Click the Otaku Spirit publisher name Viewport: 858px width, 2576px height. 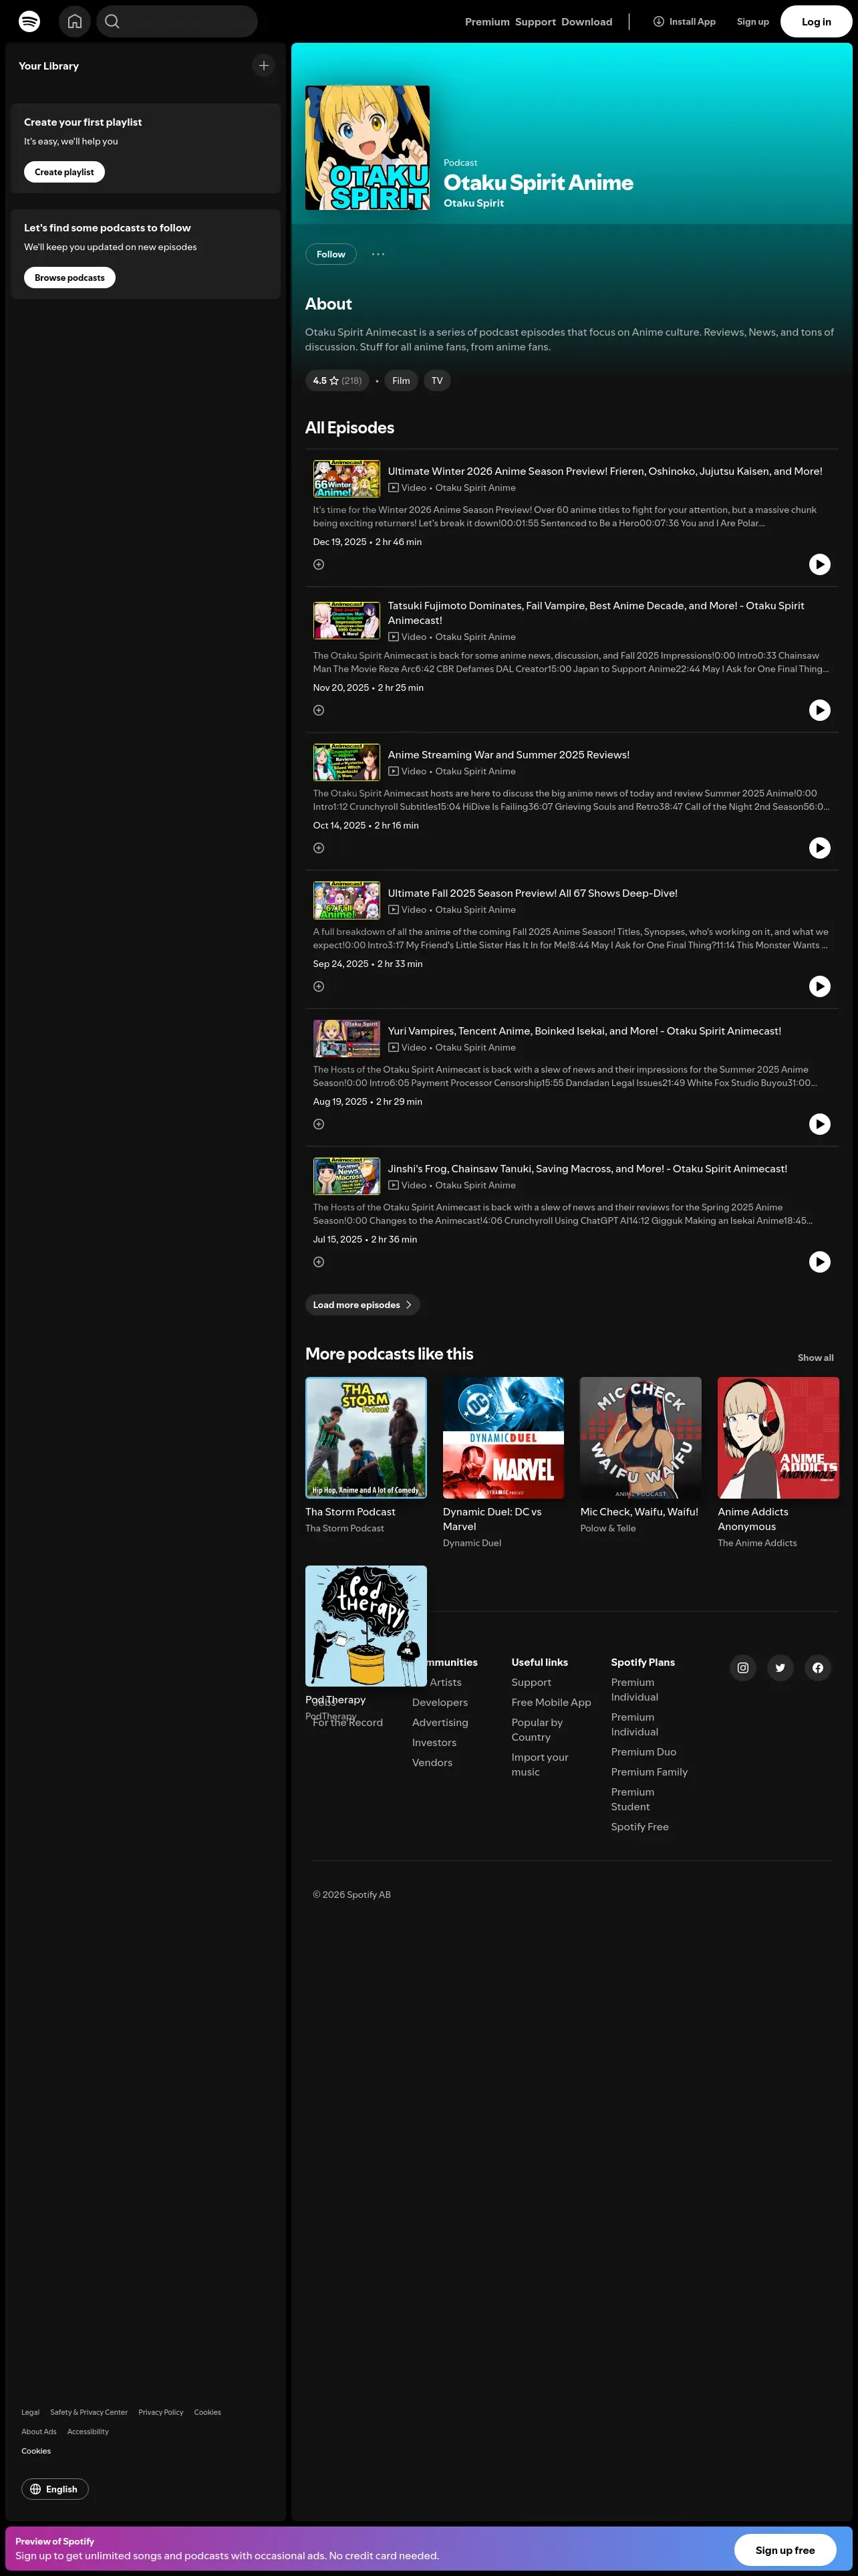[x=474, y=203]
